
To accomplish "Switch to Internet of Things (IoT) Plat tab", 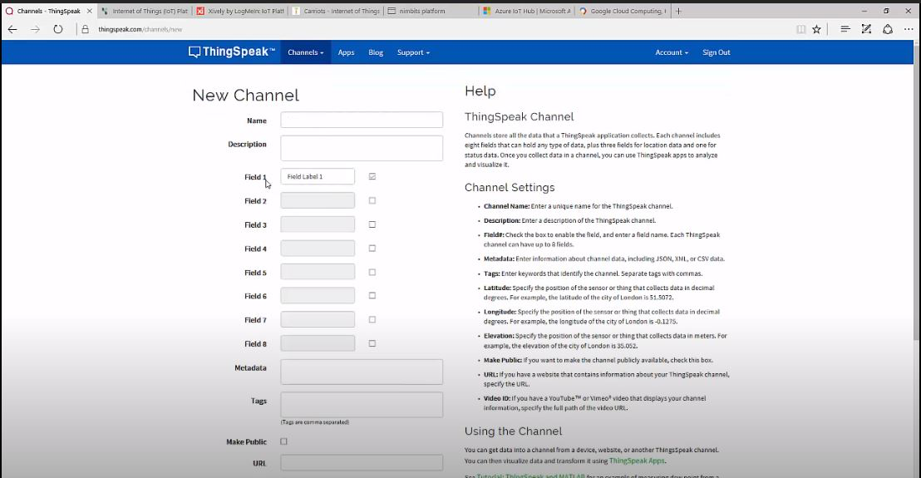I will (145, 11).
